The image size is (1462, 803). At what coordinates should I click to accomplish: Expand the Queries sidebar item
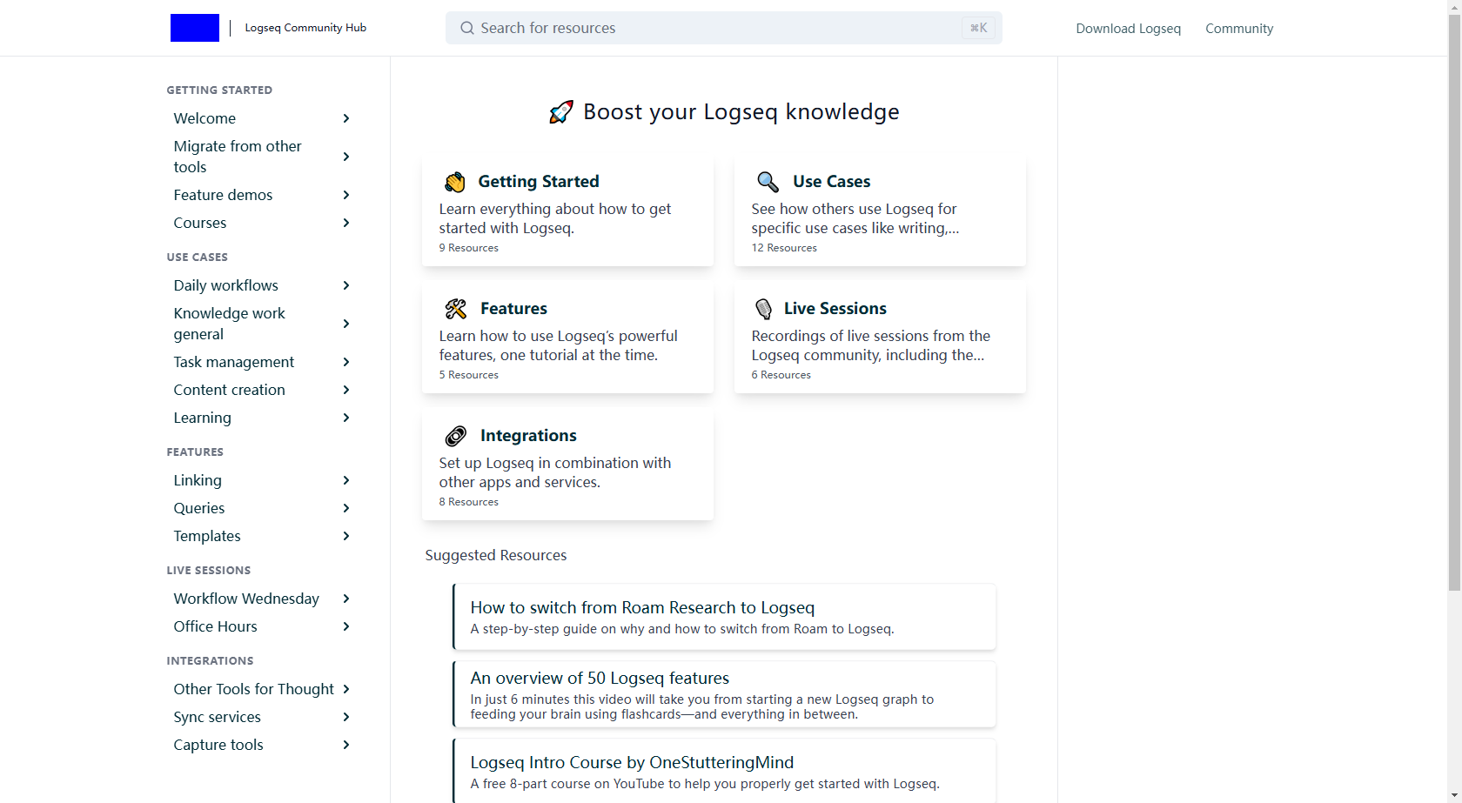point(346,508)
